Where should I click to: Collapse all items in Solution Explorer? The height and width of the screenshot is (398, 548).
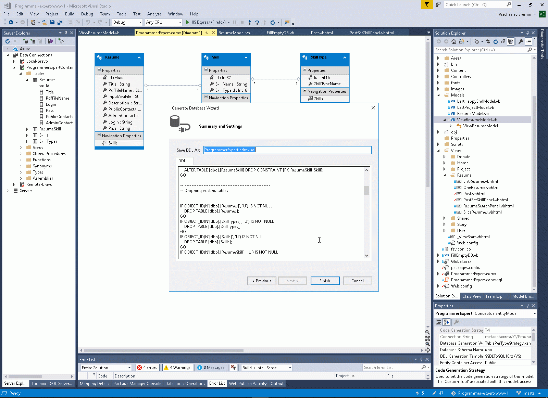(503, 41)
